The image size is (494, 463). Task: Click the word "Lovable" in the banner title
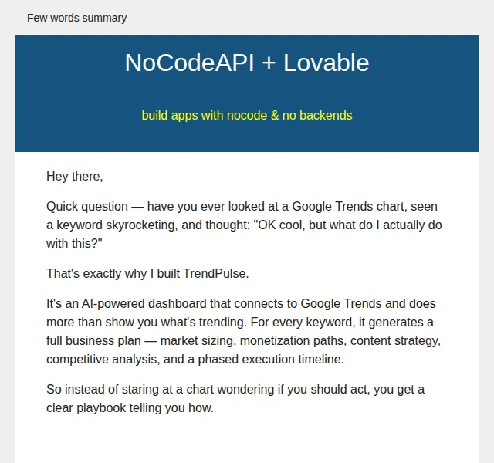326,63
